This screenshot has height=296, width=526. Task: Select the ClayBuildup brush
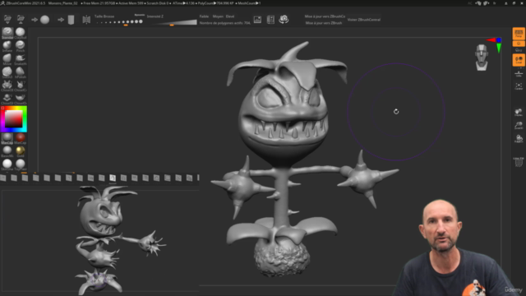coord(20,33)
